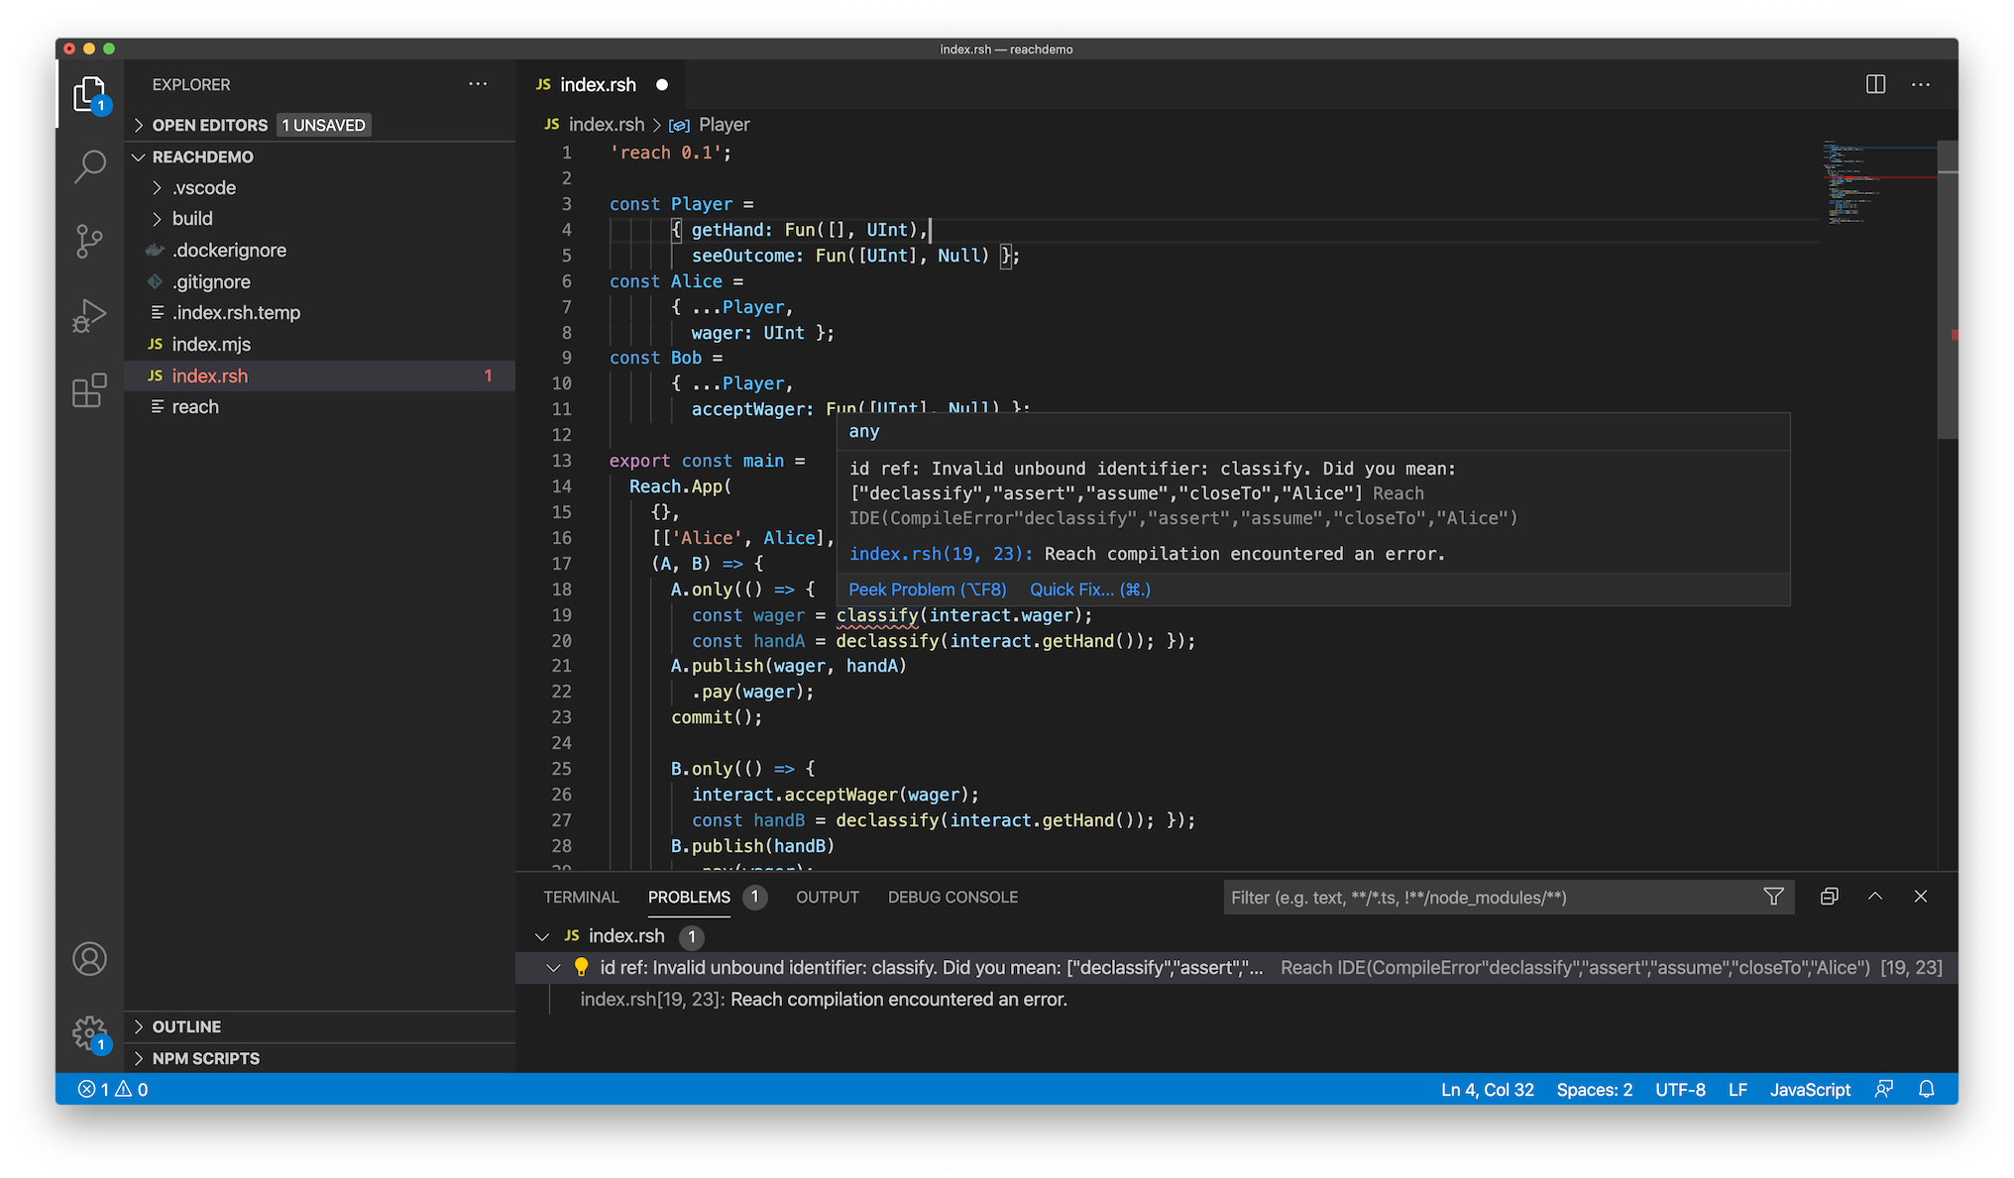Open Source Control view icon
This screenshot has height=1178, width=2014.
[x=89, y=241]
